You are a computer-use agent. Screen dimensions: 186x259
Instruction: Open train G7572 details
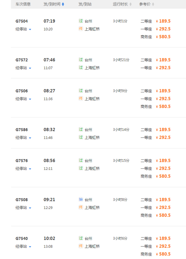[22, 60]
